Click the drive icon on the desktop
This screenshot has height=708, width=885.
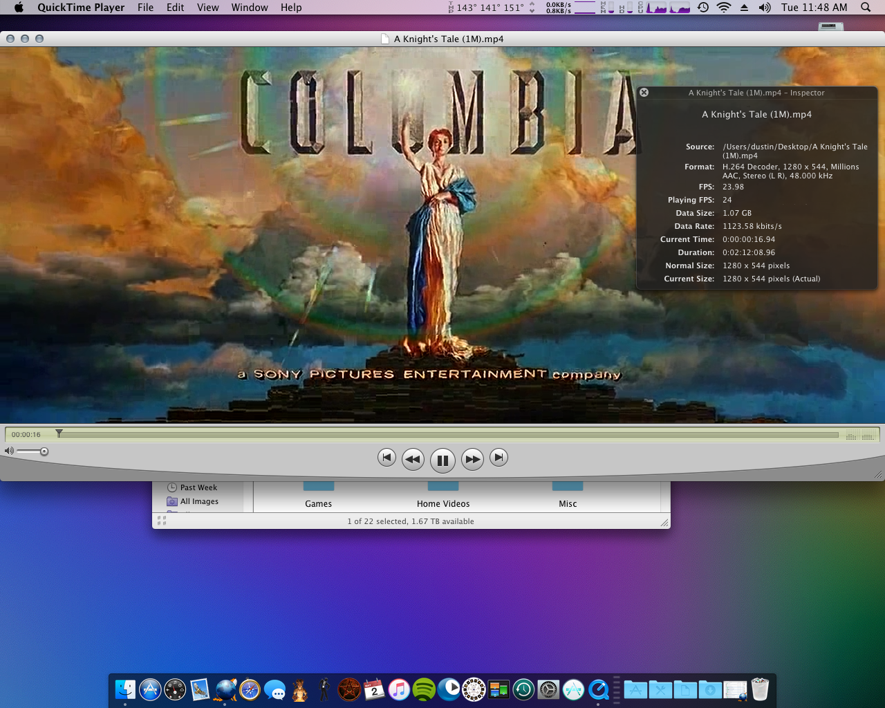830,26
